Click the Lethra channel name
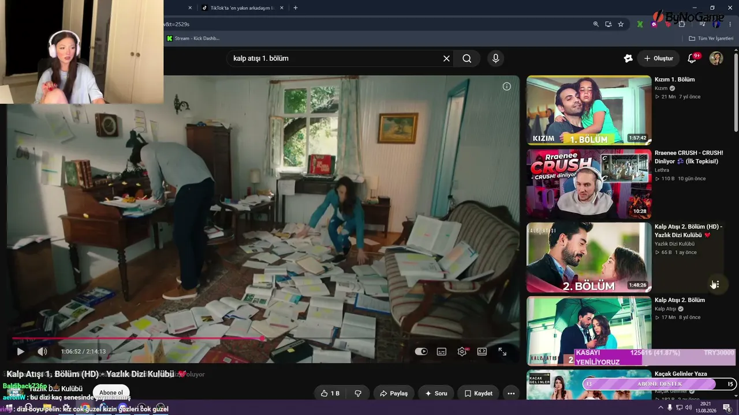 click(x=662, y=170)
